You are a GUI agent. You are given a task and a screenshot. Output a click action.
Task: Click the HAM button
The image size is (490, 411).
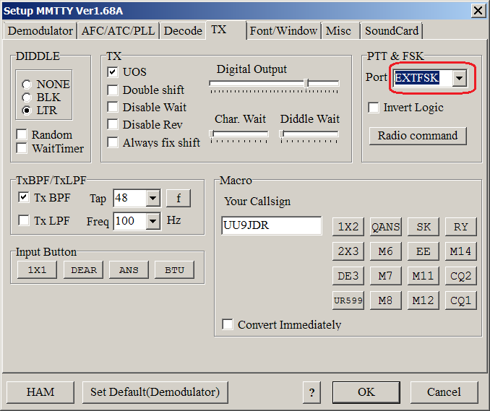[40, 392]
